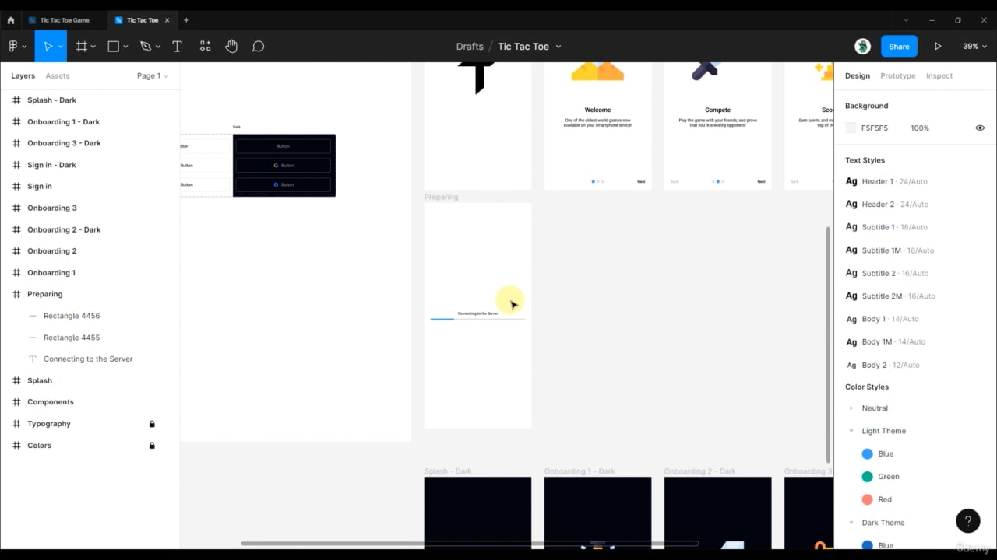Select the Hand tool
This screenshot has height=560, width=997.
coord(231,47)
